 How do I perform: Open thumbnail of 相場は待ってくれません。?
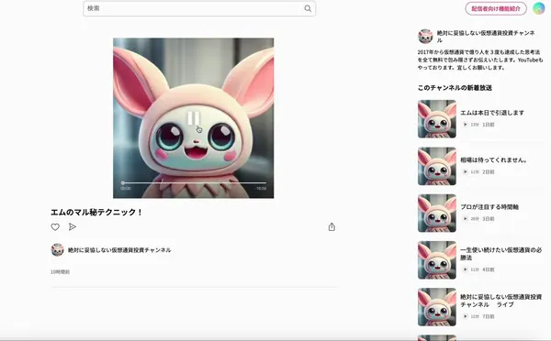point(437,166)
